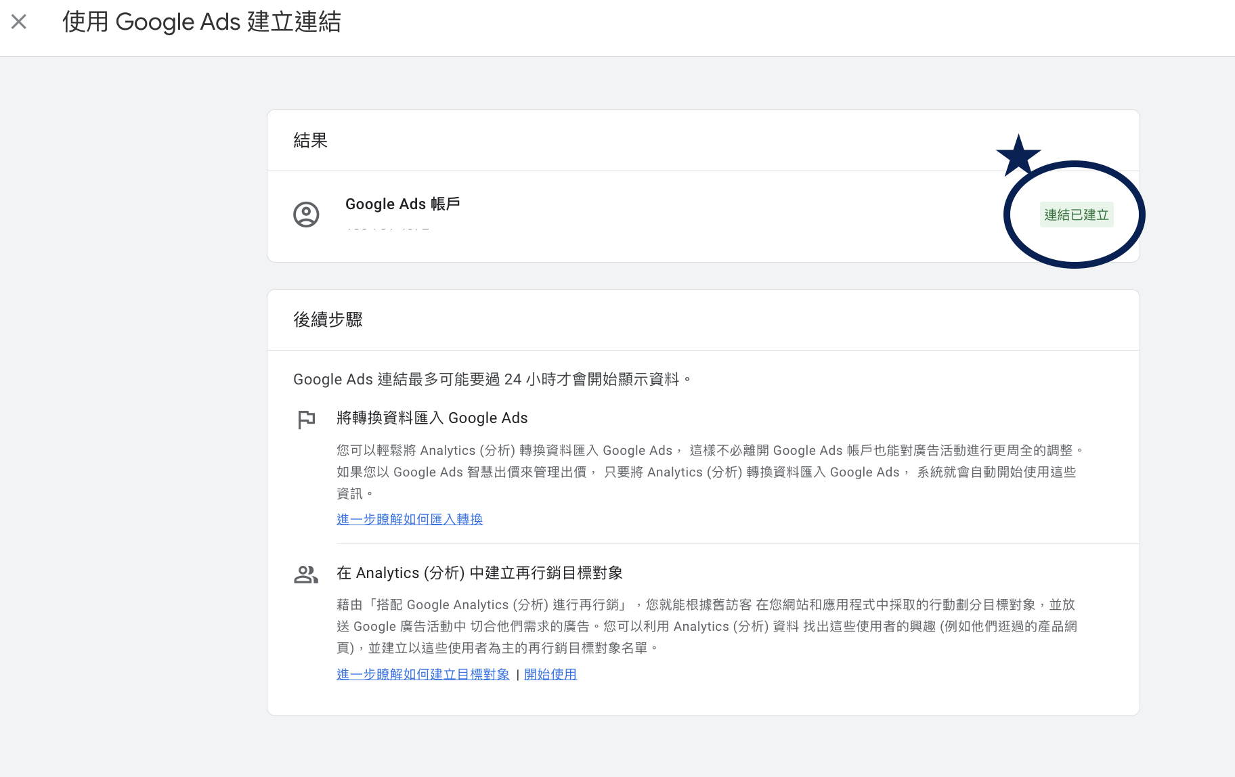This screenshot has height=777, width=1235.
Task: Click the 結果 section heading
Action: pos(311,140)
